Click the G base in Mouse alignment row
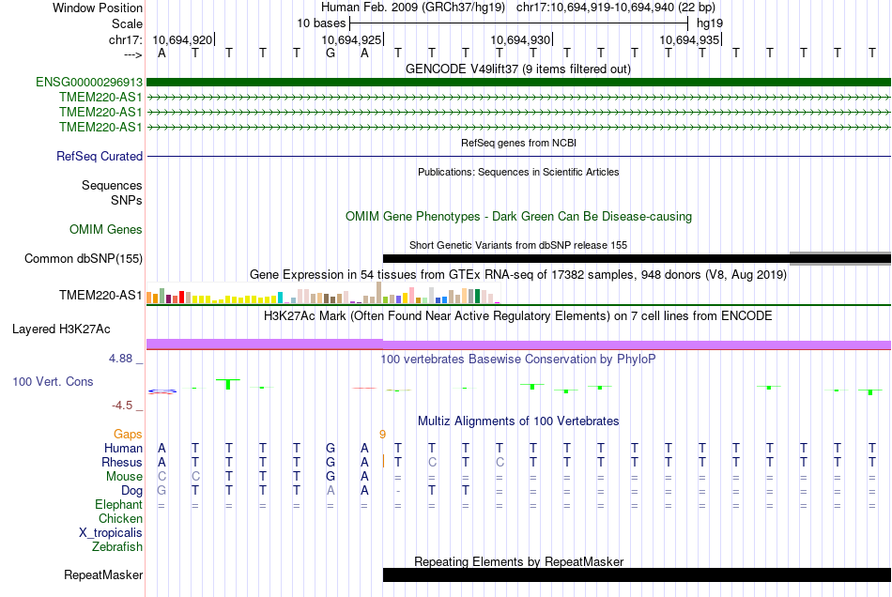This screenshot has width=892, height=597. [331, 477]
